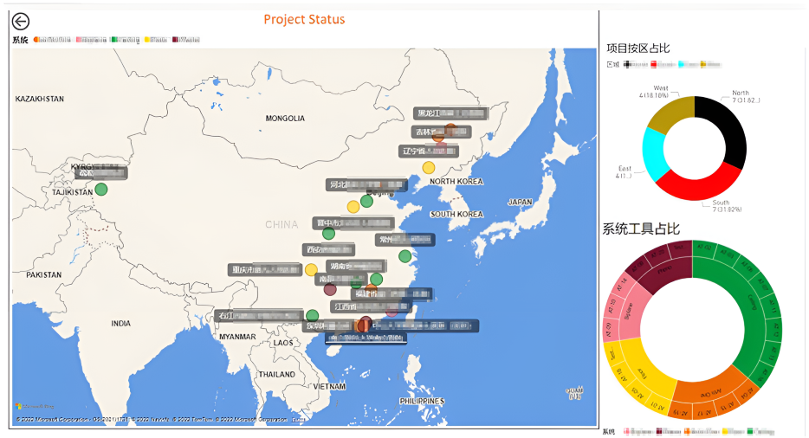Screen dimensions: 809x438
Task: Select the yellow marker beside the 重庆 label
Action: 310,270
